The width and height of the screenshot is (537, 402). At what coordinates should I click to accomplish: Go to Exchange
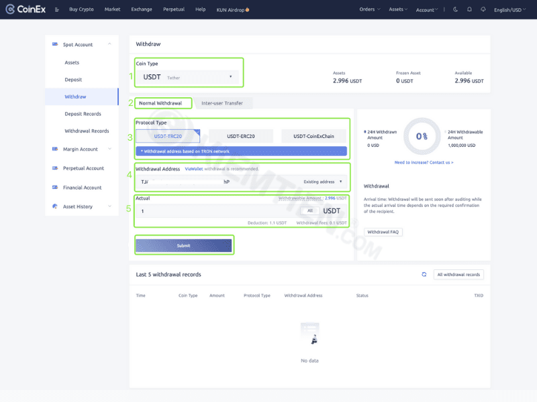click(x=142, y=9)
